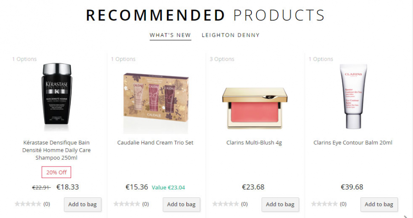413x218 pixels.
Task: Add Clarins Eye Contour Balm to bag
Action: (379, 204)
